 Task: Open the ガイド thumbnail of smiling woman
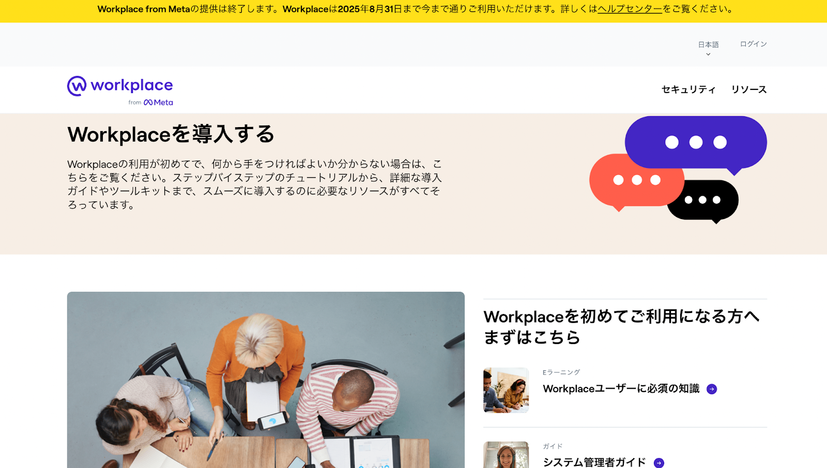tap(506, 455)
